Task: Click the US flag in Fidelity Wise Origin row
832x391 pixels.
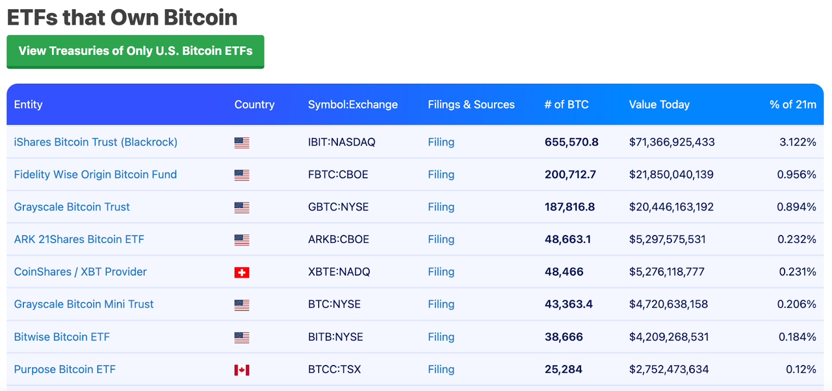Action: point(242,175)
